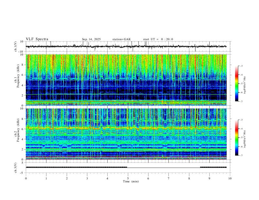
Task: Click time axis tick label "5"
Action: point(128,178)
